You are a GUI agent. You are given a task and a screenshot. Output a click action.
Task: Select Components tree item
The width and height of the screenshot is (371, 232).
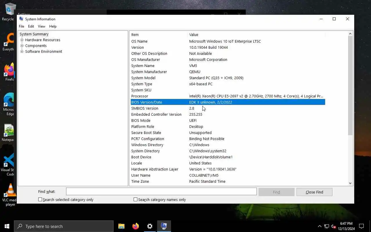pyautogui.click(x=36, y=46)
